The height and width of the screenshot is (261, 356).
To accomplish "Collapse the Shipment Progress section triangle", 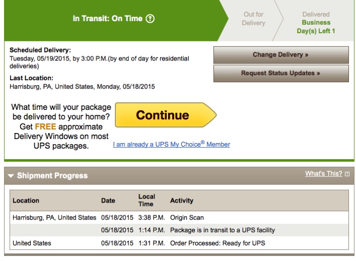I will (11, 176).
